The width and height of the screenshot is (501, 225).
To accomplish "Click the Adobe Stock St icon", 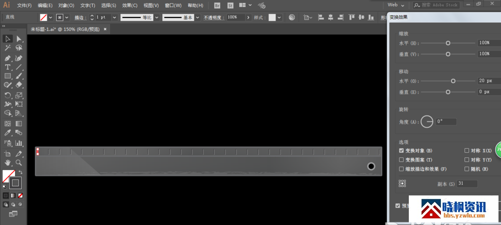I will coord(230,6).
